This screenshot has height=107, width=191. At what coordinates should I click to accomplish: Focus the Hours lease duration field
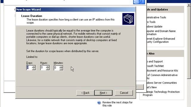click(x=43, y=67)
